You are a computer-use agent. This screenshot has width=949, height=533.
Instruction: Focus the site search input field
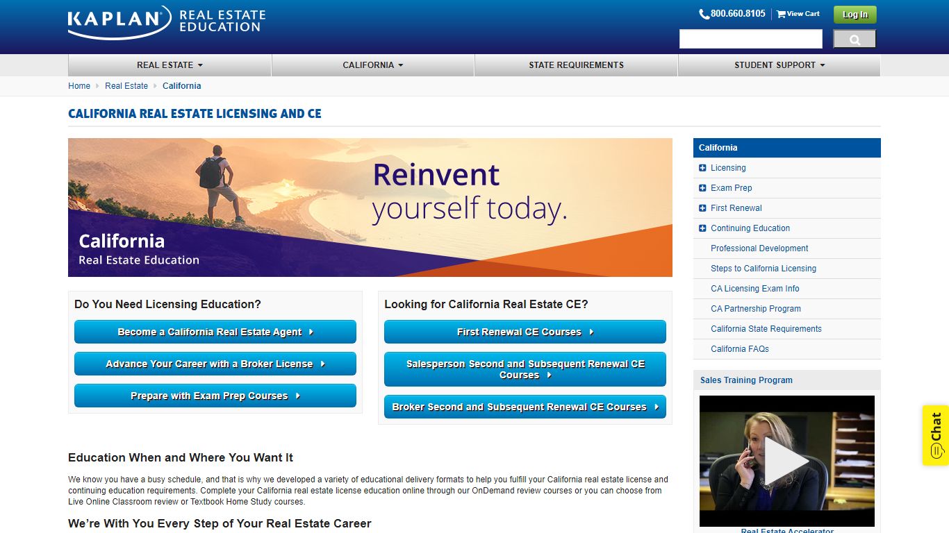point(751,39)
